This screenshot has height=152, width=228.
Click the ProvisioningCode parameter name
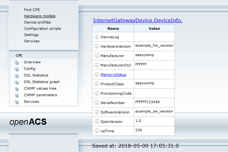tap(116, 93)
